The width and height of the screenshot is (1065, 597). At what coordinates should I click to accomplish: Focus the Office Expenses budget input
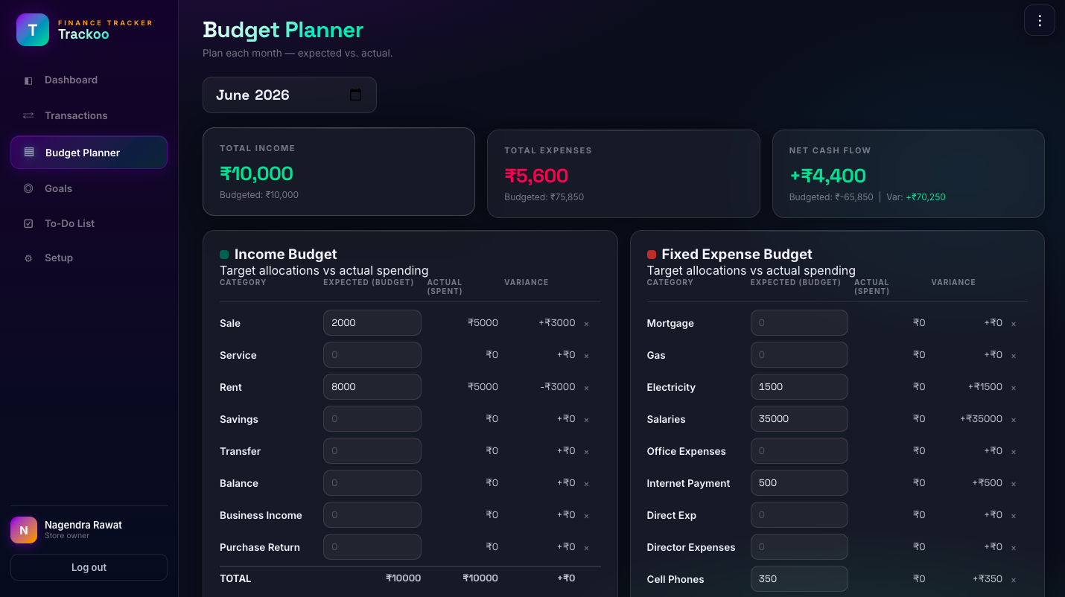(x=799, y=451)
